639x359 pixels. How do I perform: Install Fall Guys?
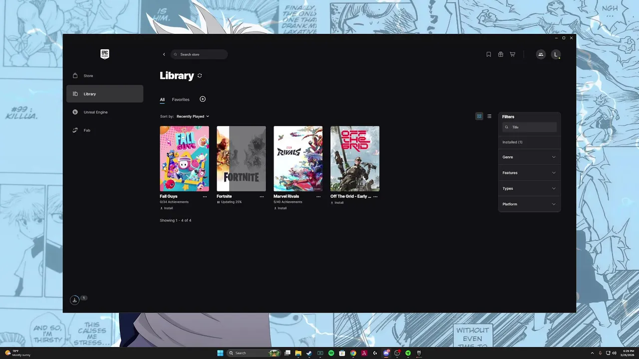[167, 208]
